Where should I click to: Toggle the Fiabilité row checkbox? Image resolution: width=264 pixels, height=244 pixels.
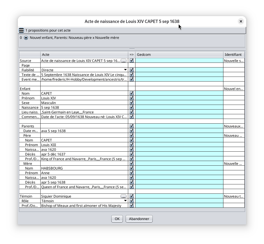pos(132,70)
